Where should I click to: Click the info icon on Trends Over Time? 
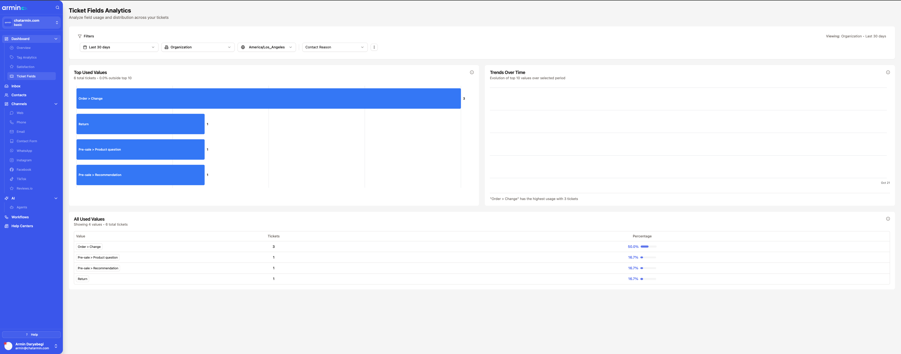pos(888,72)
